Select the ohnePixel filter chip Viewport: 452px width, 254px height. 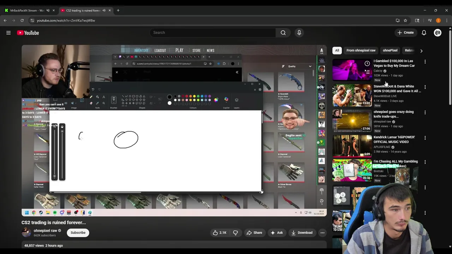tap(390, 50)
